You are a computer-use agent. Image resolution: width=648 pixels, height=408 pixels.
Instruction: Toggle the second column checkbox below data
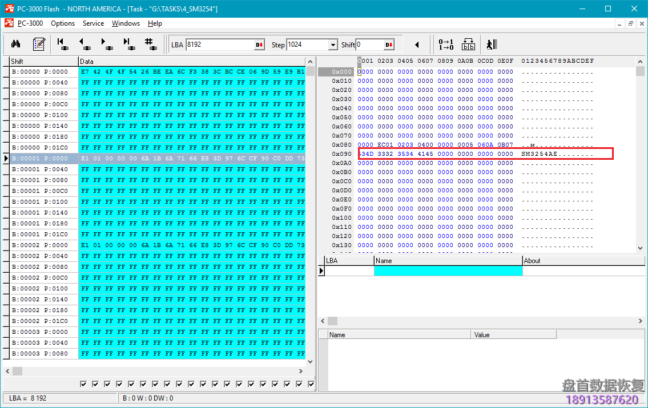(95, 384)
